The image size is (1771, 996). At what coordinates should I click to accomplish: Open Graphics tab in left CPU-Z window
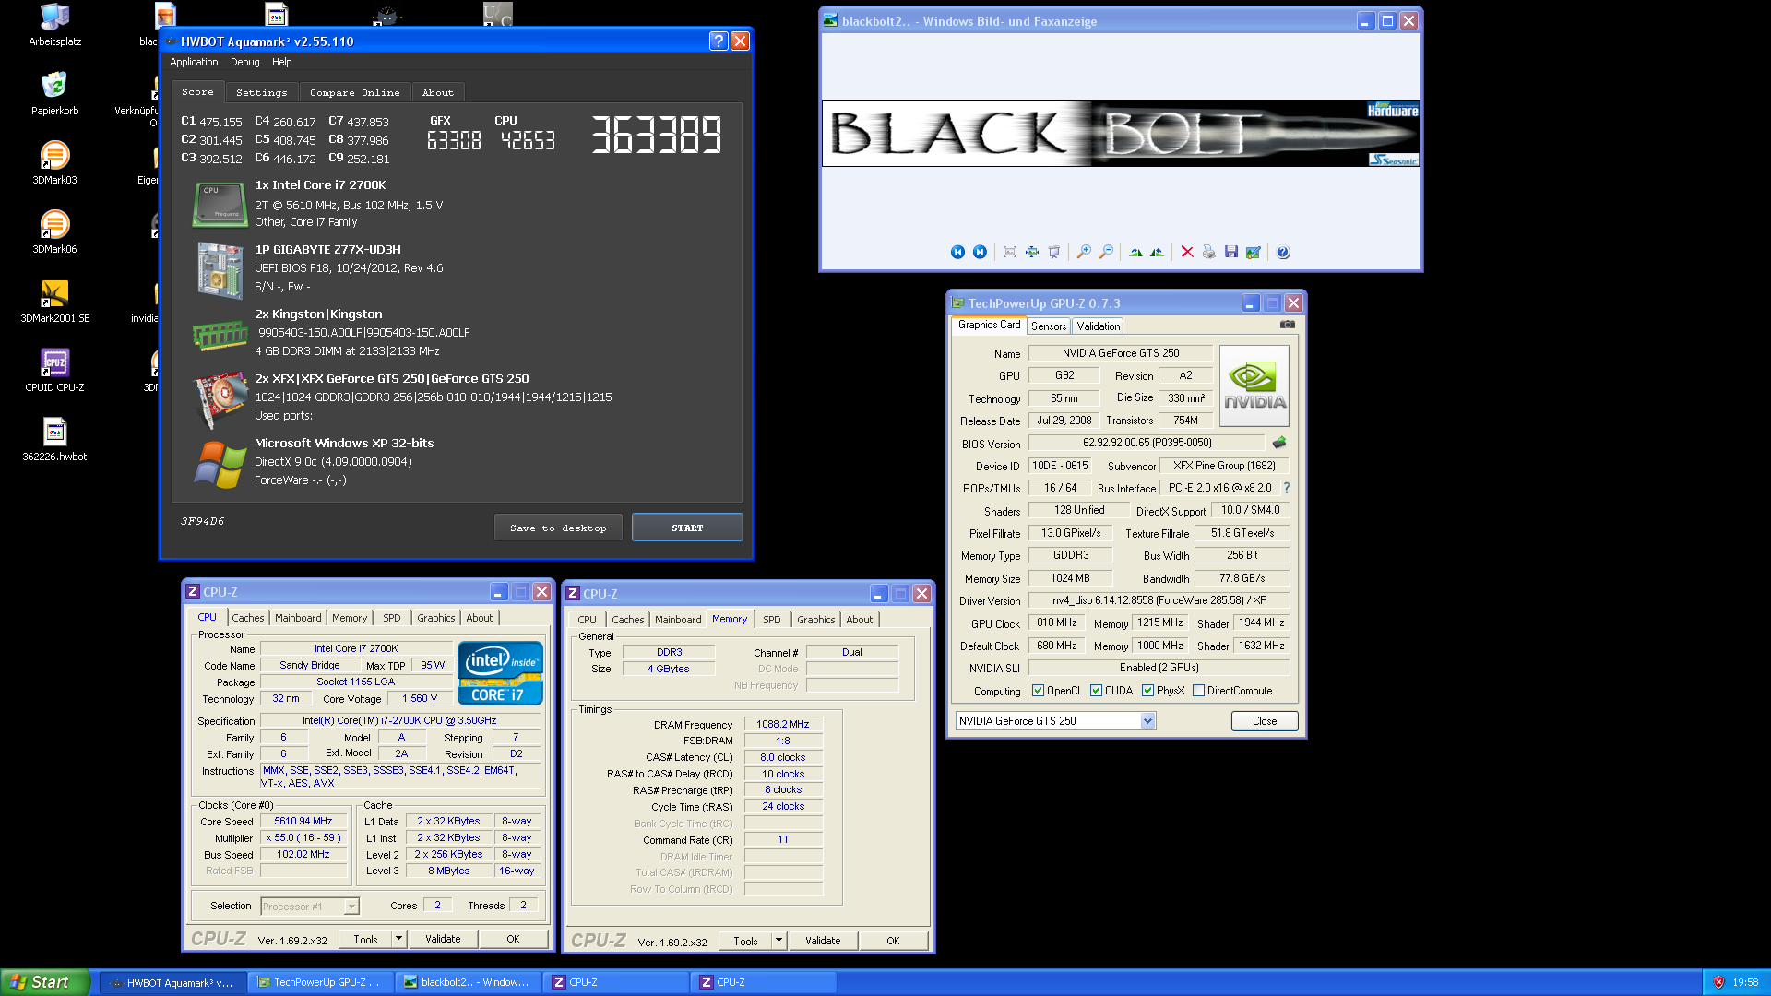click(435, 618)
